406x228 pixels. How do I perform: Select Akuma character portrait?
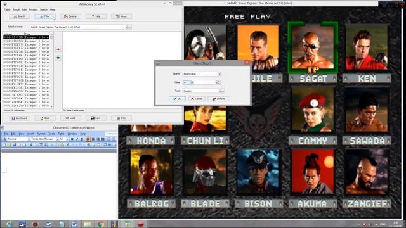tap(313, 172)
